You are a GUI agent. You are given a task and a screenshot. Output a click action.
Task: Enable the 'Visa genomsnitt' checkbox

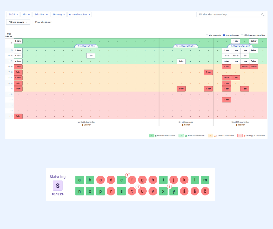[x=207, y=35]
